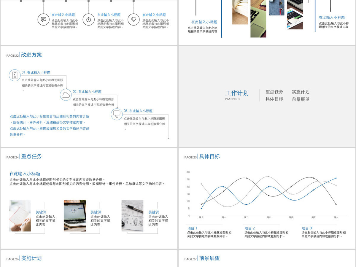Image resolution: width=356 pixels, height=267 pixels.
Task: Click the chat message icon in the top slide
Action: pos(44,20)
